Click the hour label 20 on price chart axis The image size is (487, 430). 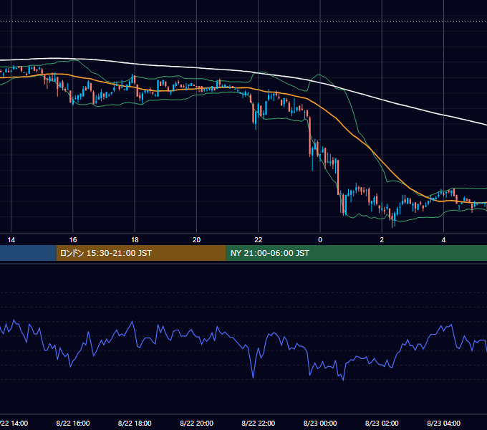197,240
